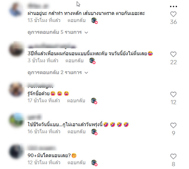Click ตอบกลับ on 13 ชั่วโมง comment
Viewport: 189px width, 169px height.
click(76, 20)
